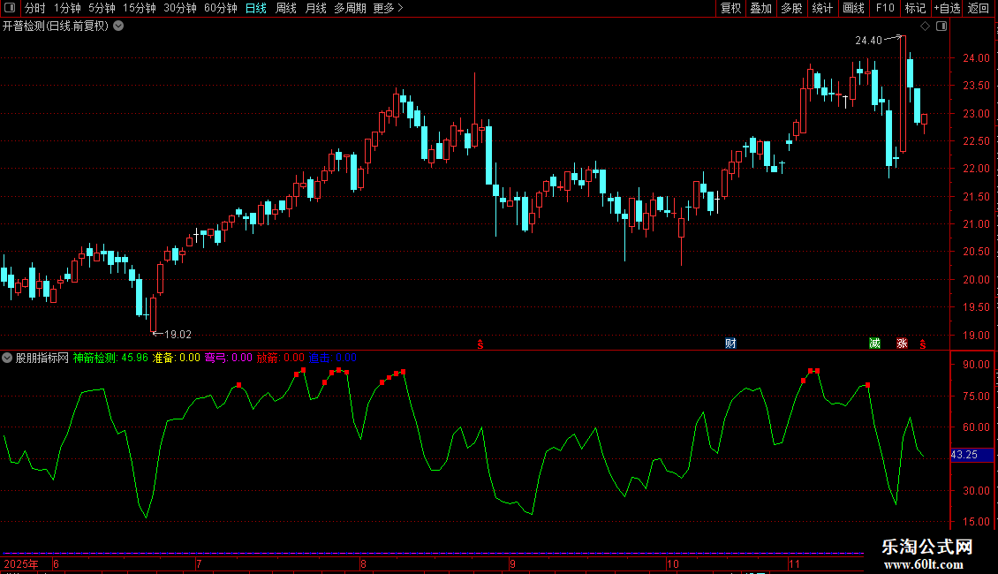The image size is (998, 574).
Task: Add stock with +自选 button
Action: [947, 8]
